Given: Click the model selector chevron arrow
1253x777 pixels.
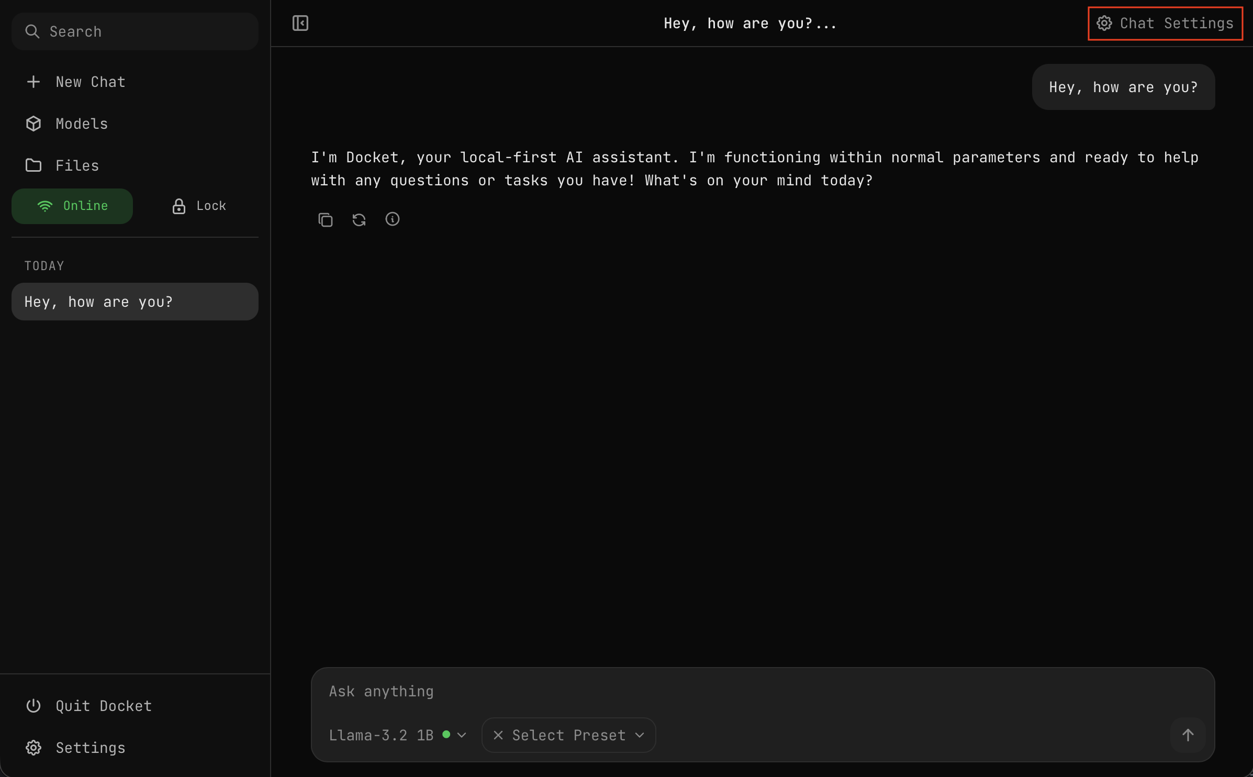Looking at the screenshot, I should [x=462, y=735].
